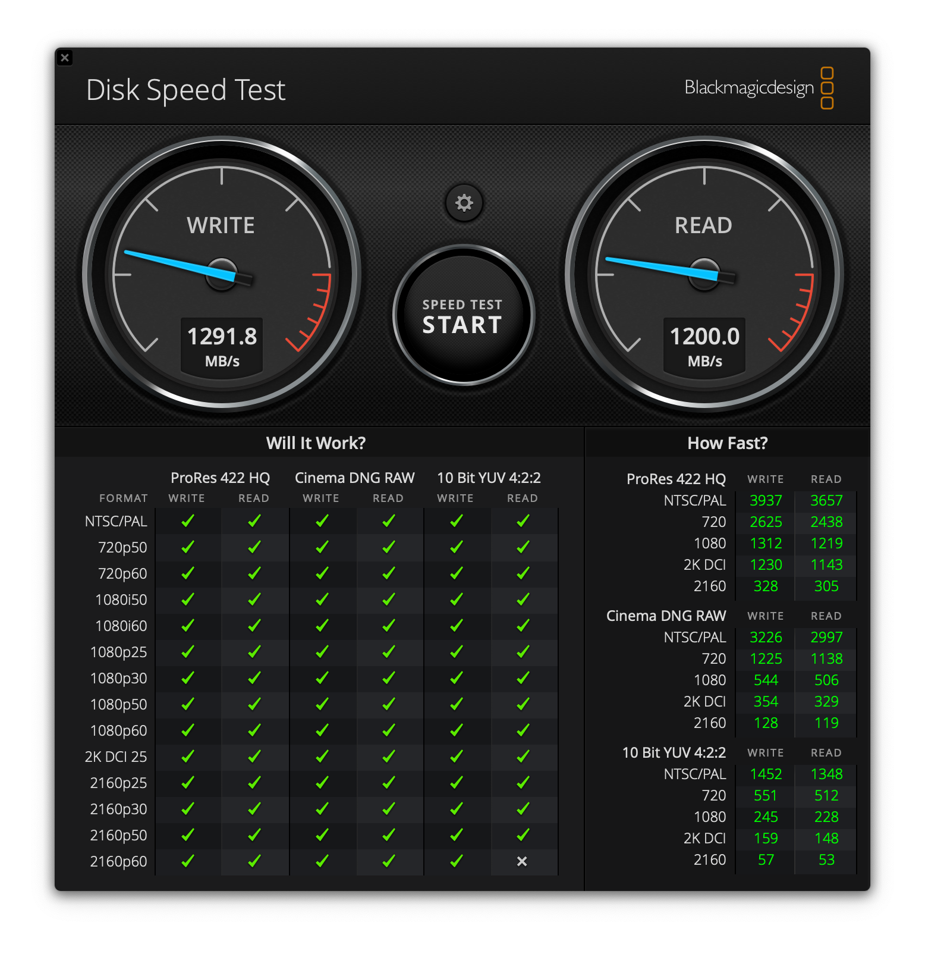The width and height of the screenshot is (925, 954).
Task: Click the 2160p60 format row label
Action: point(118,861)
